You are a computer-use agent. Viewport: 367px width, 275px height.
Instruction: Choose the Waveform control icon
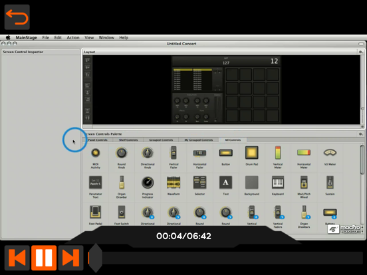[174, 183]
